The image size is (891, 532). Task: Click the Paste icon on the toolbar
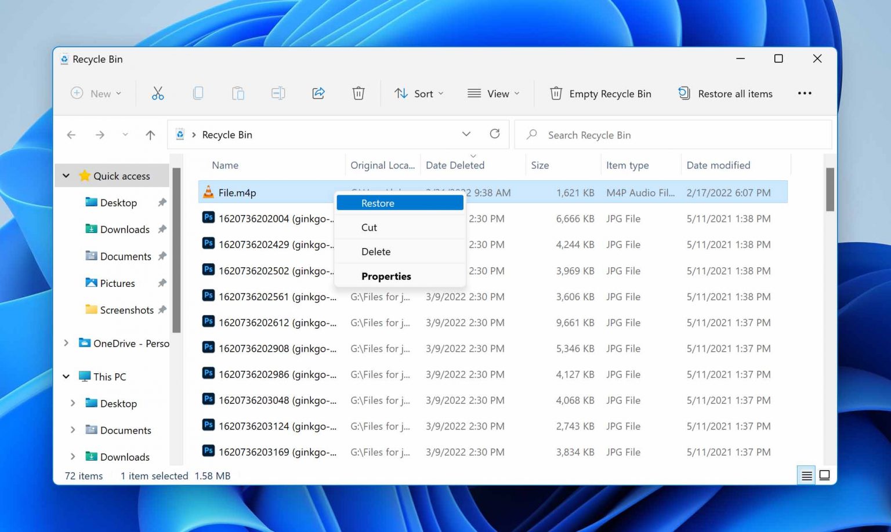point(238,93)
